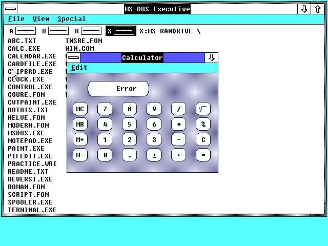Click calculator digit 3
Viewport: 328px width, 246px height.
[x=154, y=139]
